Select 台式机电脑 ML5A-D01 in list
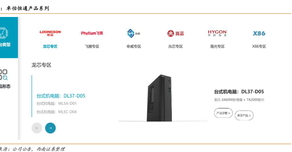 click(x=56, y=104)
